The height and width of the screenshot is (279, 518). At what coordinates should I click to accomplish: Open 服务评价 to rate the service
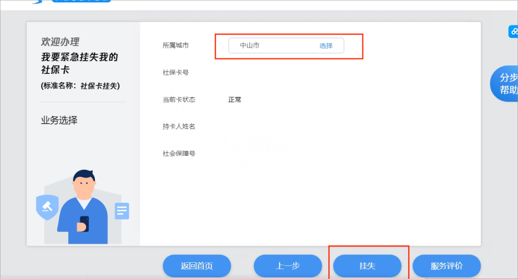coord(447,266)
